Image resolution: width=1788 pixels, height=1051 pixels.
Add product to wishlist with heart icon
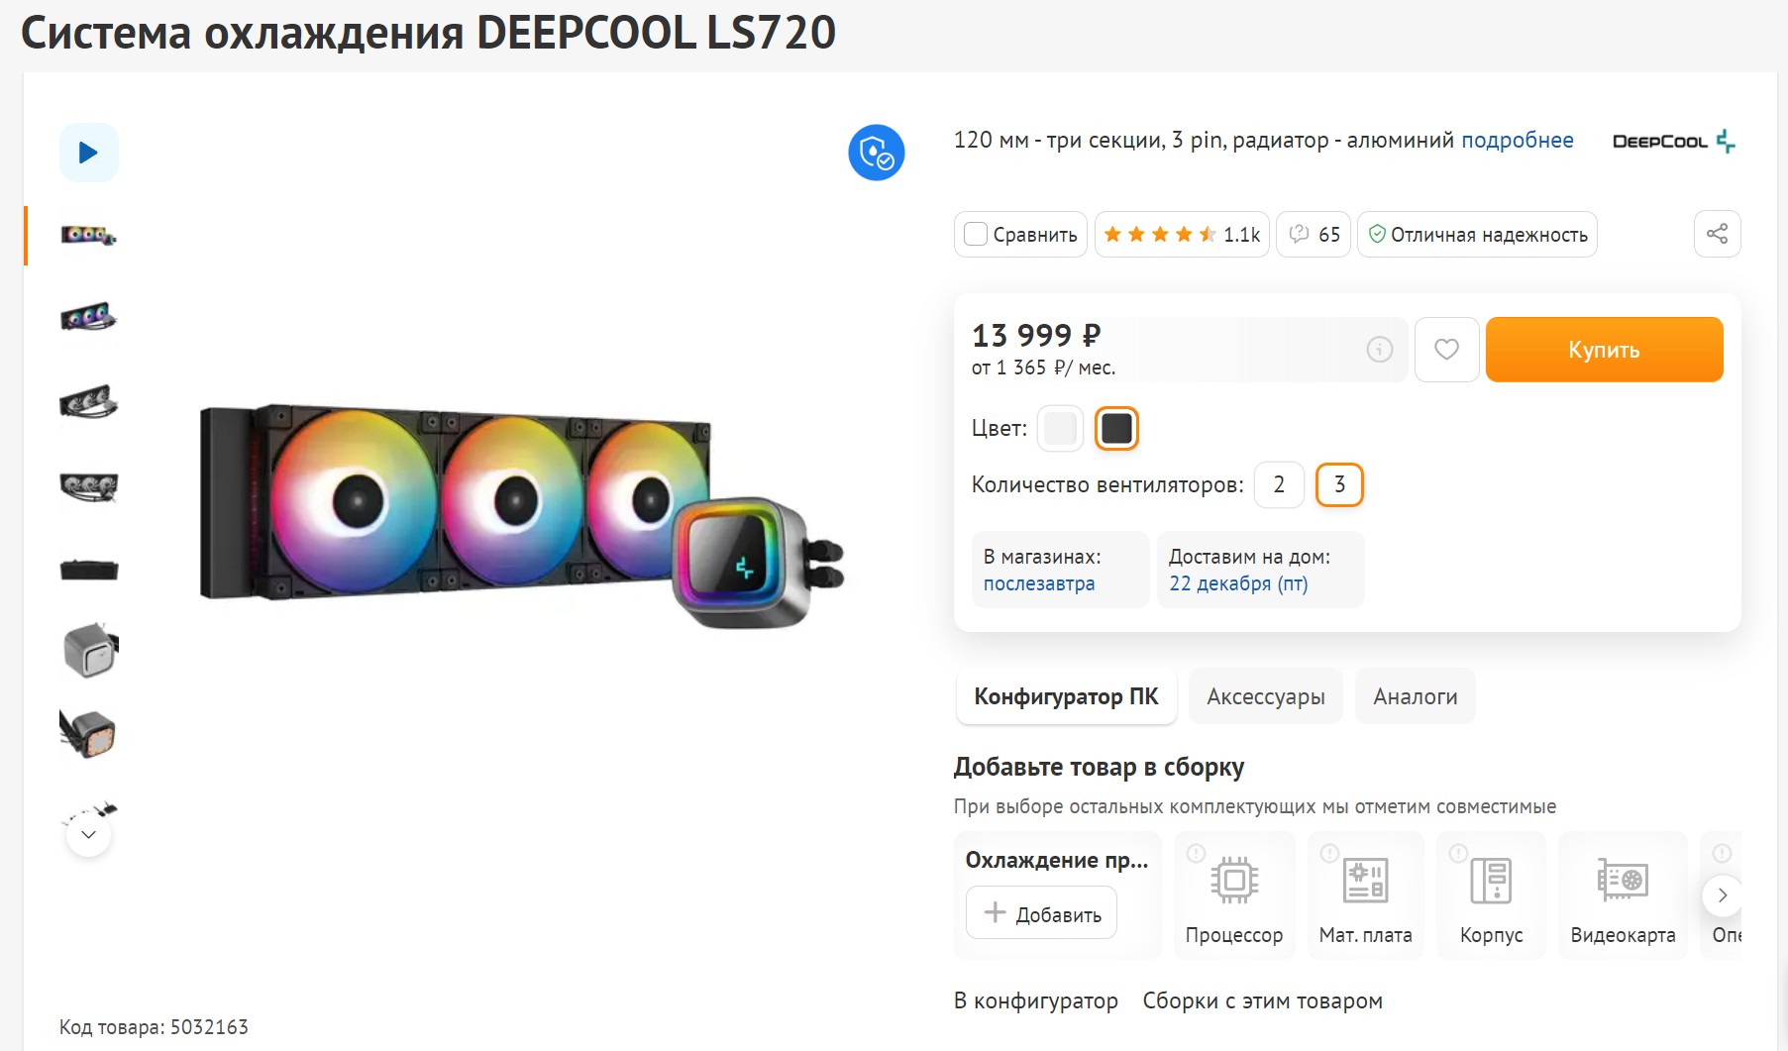[x=1446, y=350]
